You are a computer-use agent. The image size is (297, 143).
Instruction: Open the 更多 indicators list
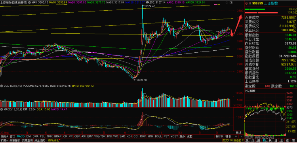coord(182,136)
